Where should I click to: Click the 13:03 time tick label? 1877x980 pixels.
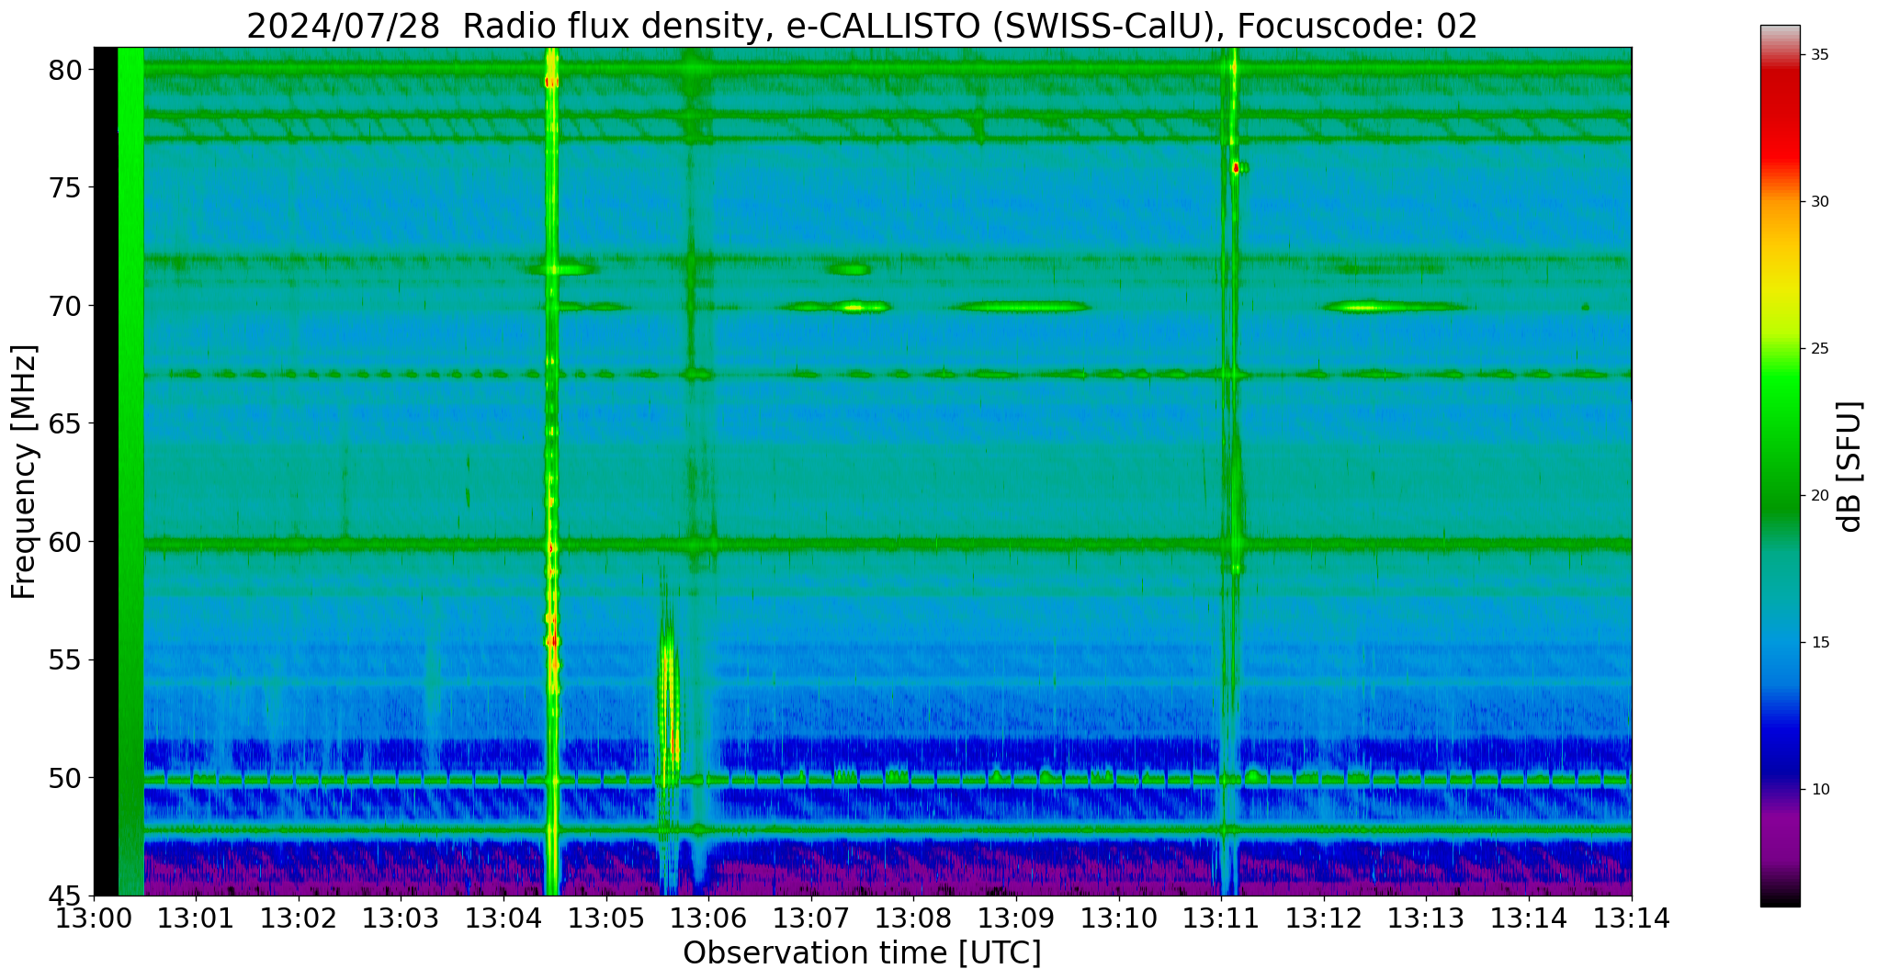pyautogui.click(x=401, y=918)
